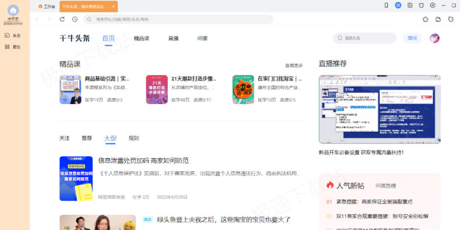The image size is (460, 230).
Task: Click the 在学 2万 count on article
Action: coord(141,197)
